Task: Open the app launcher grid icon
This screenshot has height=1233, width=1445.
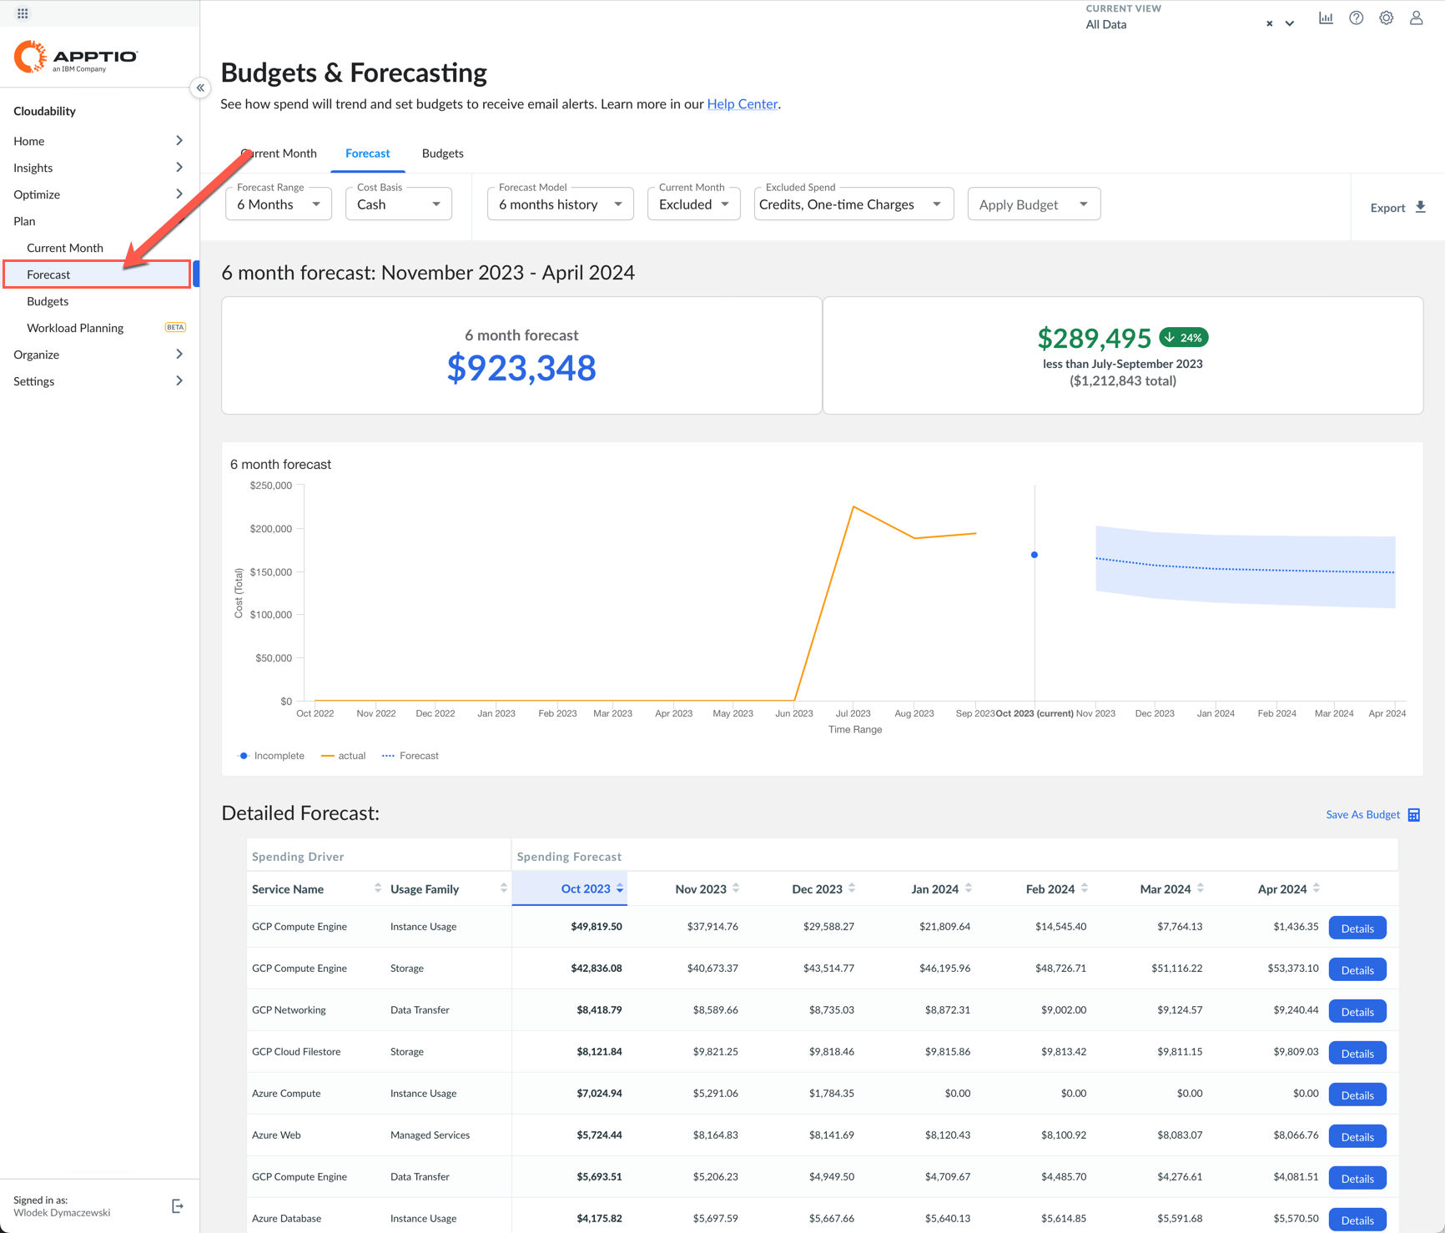Action: click(23, 13)
